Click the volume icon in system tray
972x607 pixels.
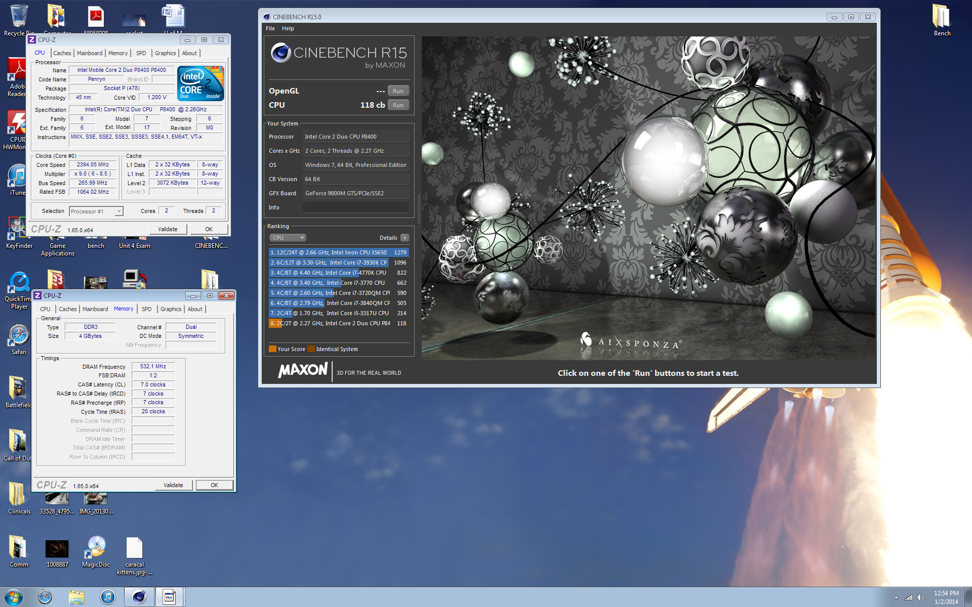921,598
